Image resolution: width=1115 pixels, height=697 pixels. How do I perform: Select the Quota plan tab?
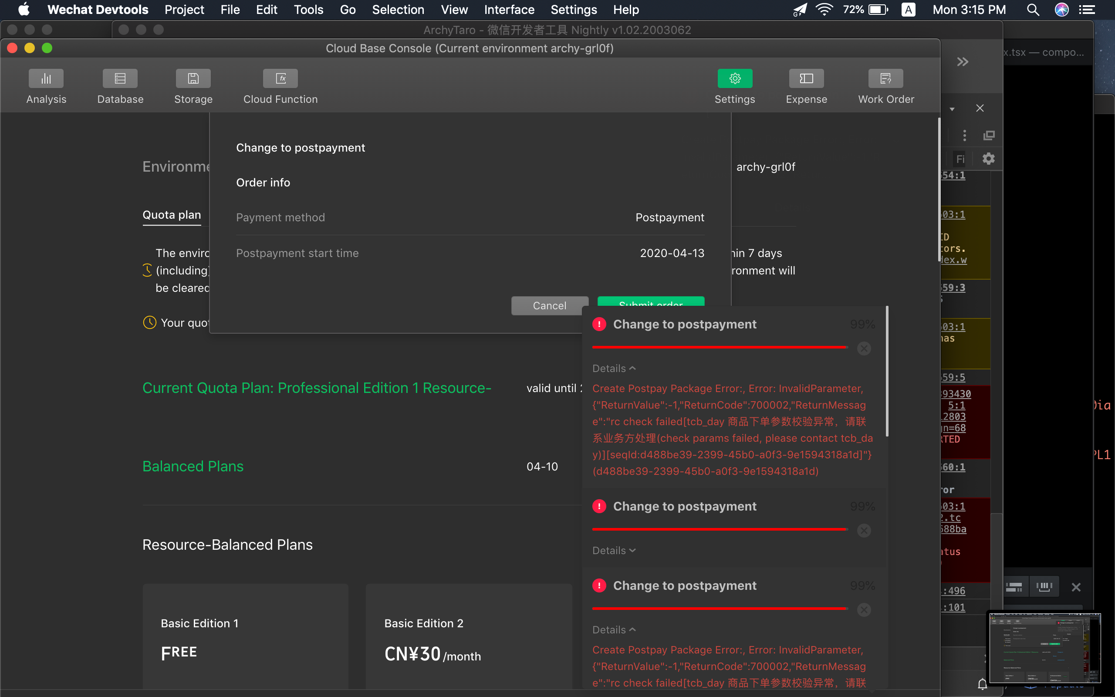172,215
